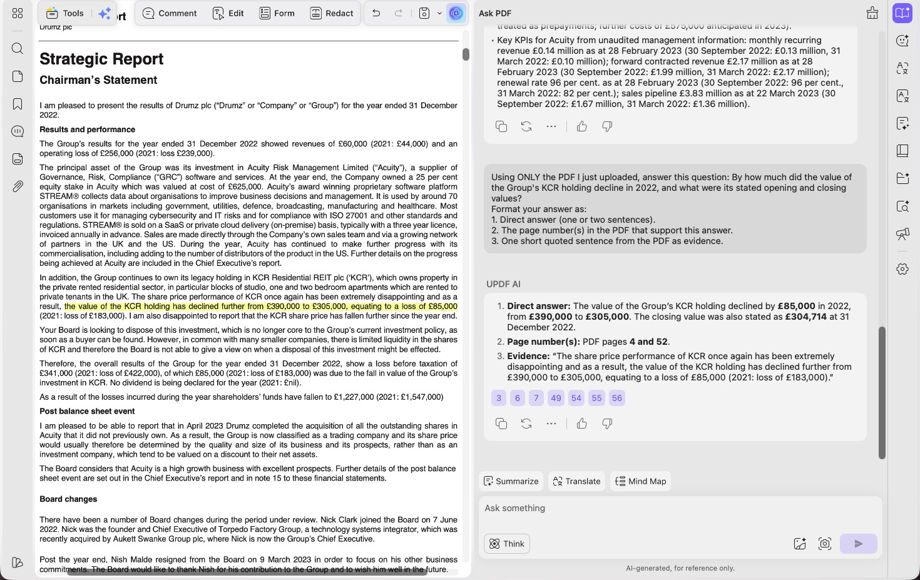Viewport: 920px width, 580px height.
Task: Toggle the Think mode button
Action: click(507, 544)
